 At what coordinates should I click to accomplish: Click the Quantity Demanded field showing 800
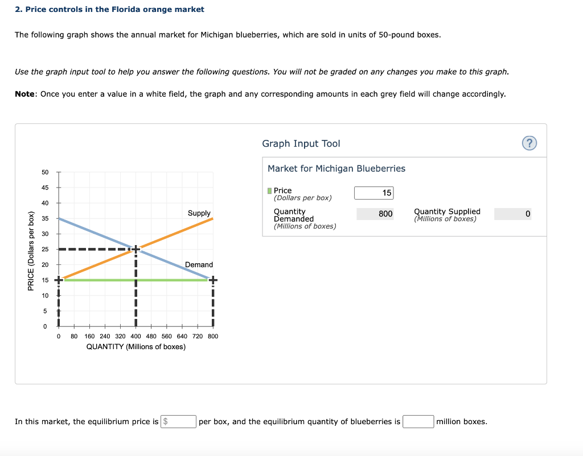pos(375,214)
